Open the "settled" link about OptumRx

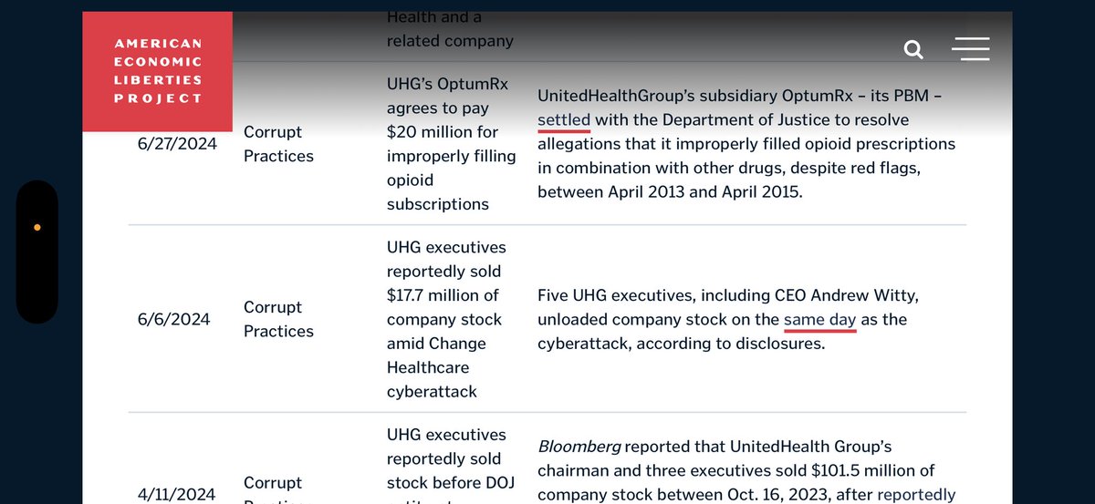(564, 119)
